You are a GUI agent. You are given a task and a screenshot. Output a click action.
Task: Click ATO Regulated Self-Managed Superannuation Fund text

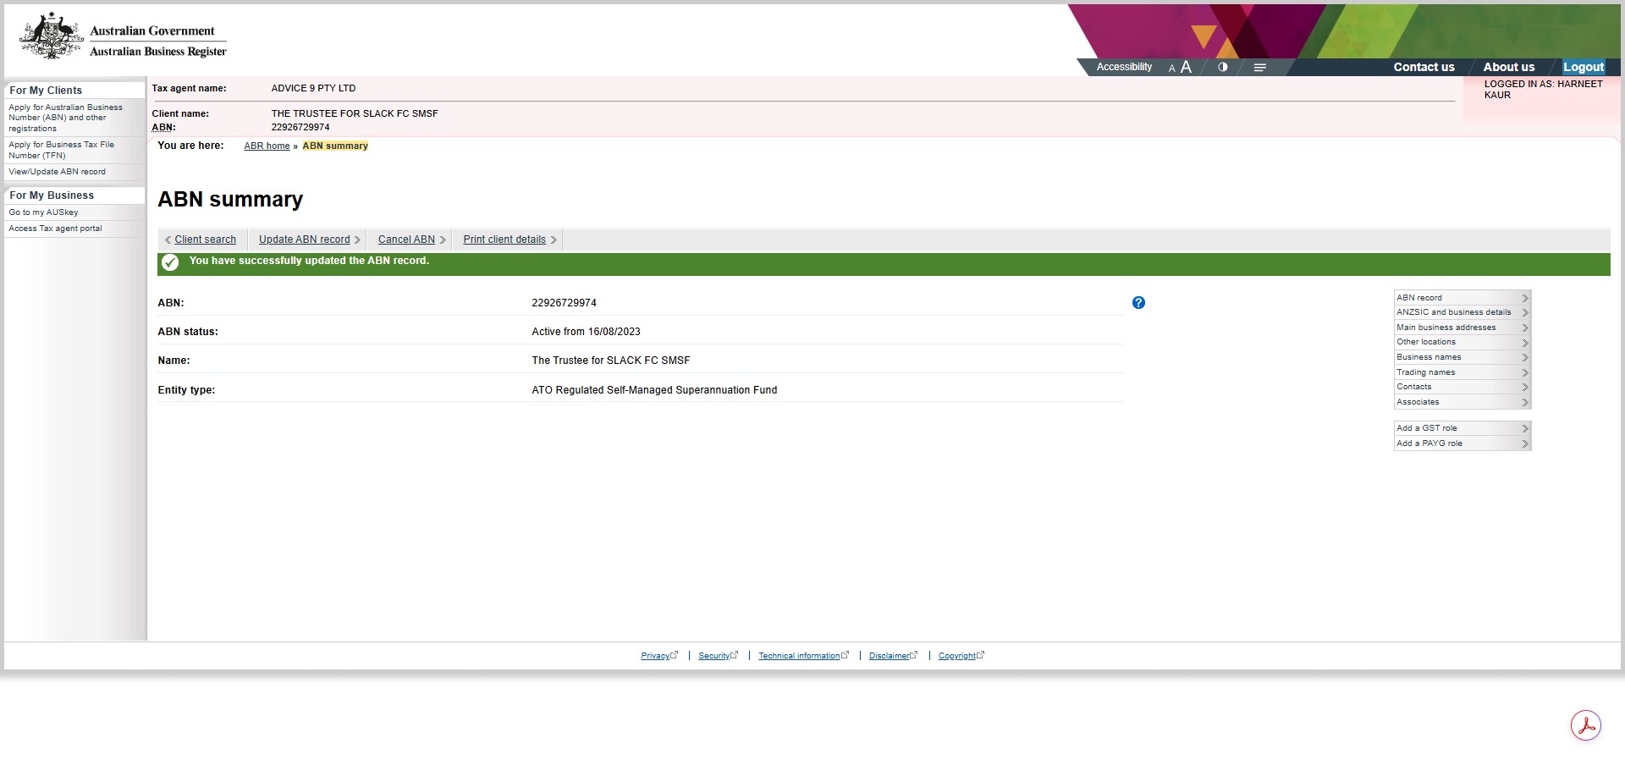(x=654, y=390)
